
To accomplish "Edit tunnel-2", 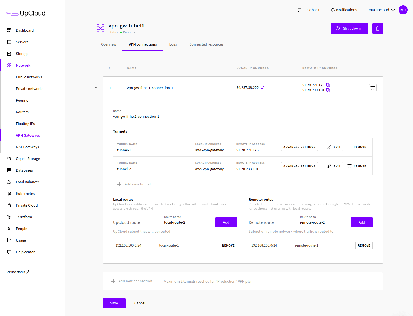I will (334, 166).
